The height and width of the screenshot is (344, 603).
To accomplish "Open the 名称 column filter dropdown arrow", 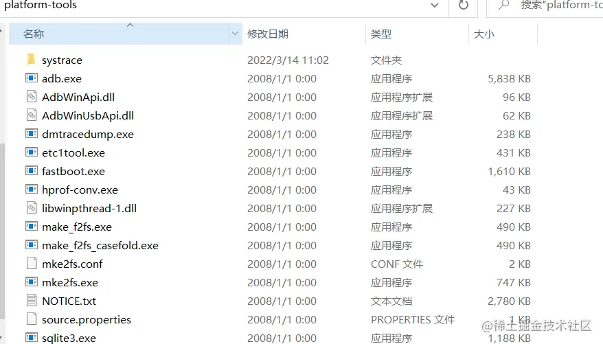I will coord(235,34).
